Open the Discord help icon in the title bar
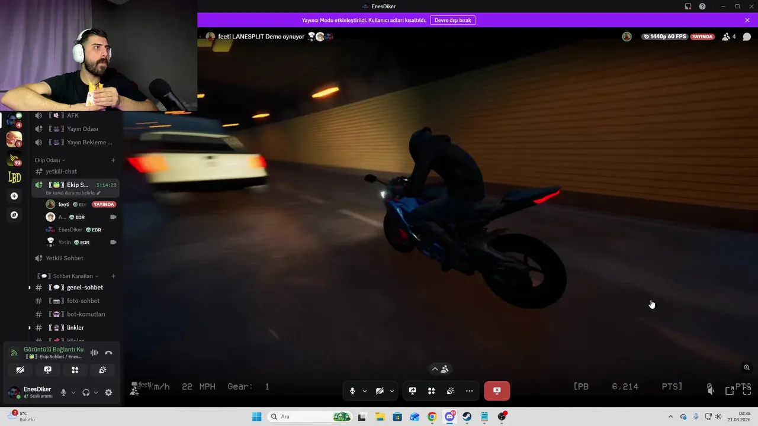This screenshot has width=758, height=426. pyautogui.click(x=702, y=7)
